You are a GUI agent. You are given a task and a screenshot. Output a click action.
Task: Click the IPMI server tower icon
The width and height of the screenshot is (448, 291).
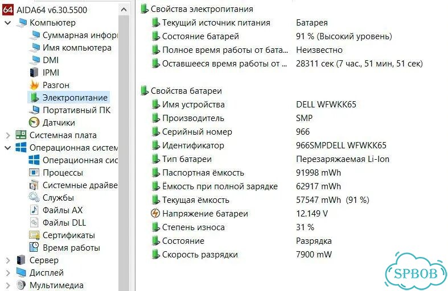[34, 72]
